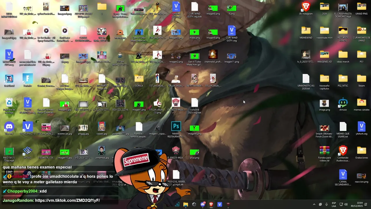Select the veadotube mini folder
371x209 pixels.
pos(324,33)
